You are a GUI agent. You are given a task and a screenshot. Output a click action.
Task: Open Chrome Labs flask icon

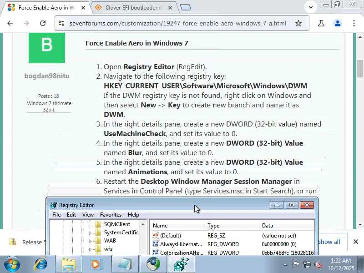321,23
